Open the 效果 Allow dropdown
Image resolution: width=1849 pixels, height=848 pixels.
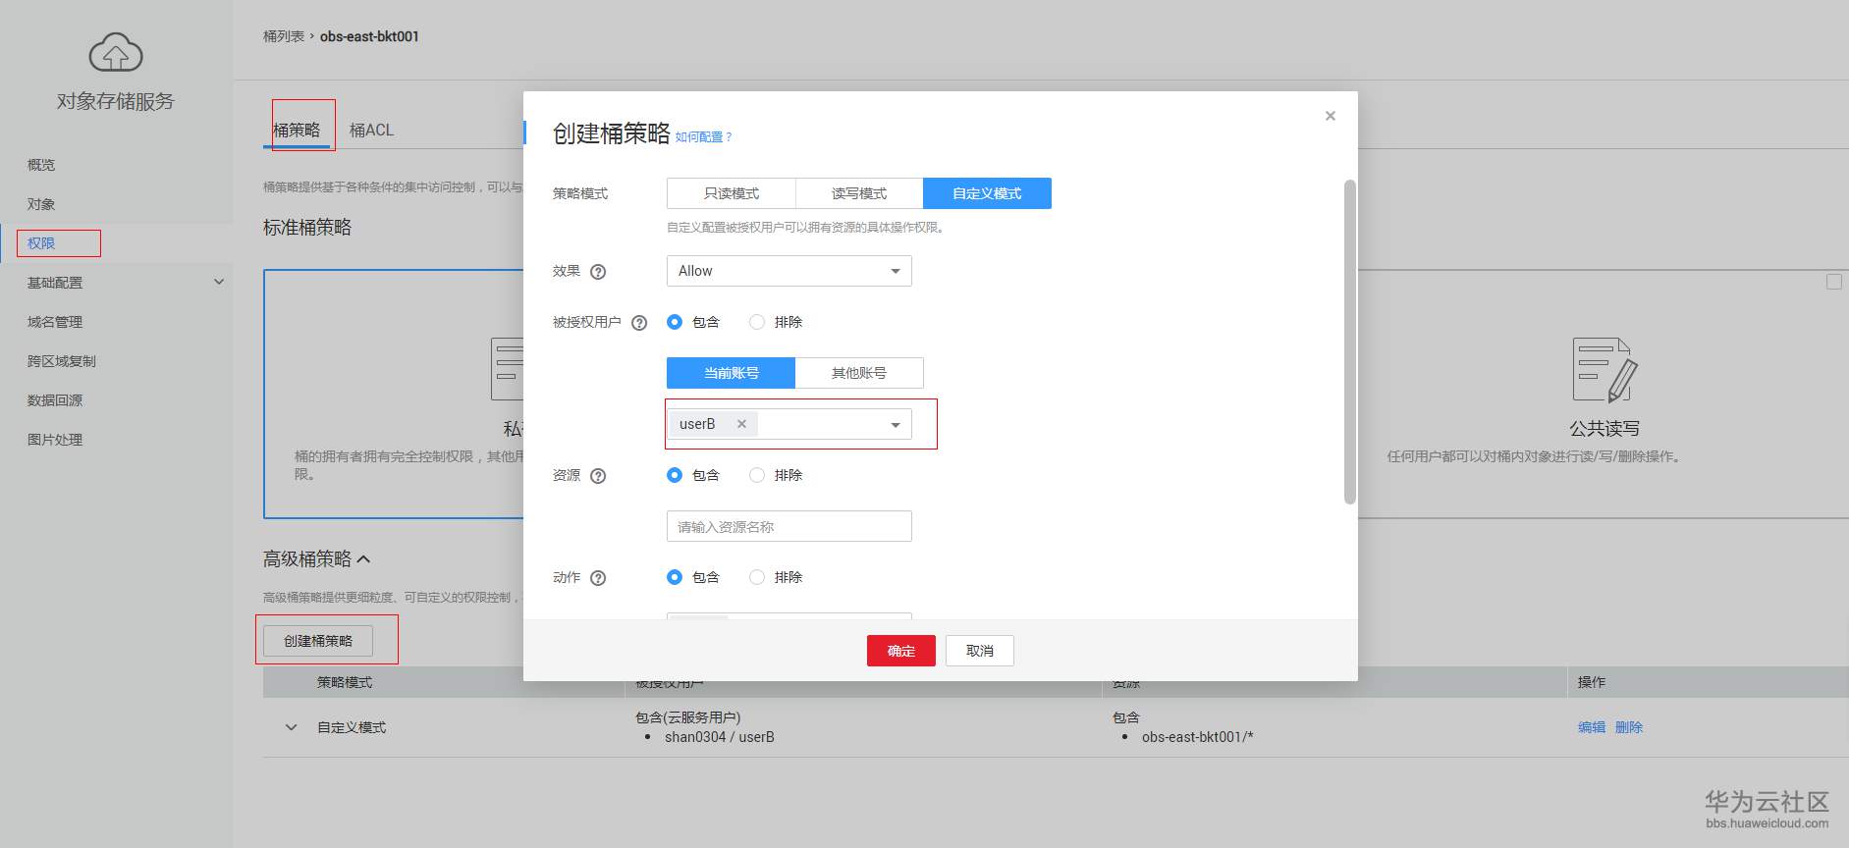pyautogui.click(x=789, y=271)
